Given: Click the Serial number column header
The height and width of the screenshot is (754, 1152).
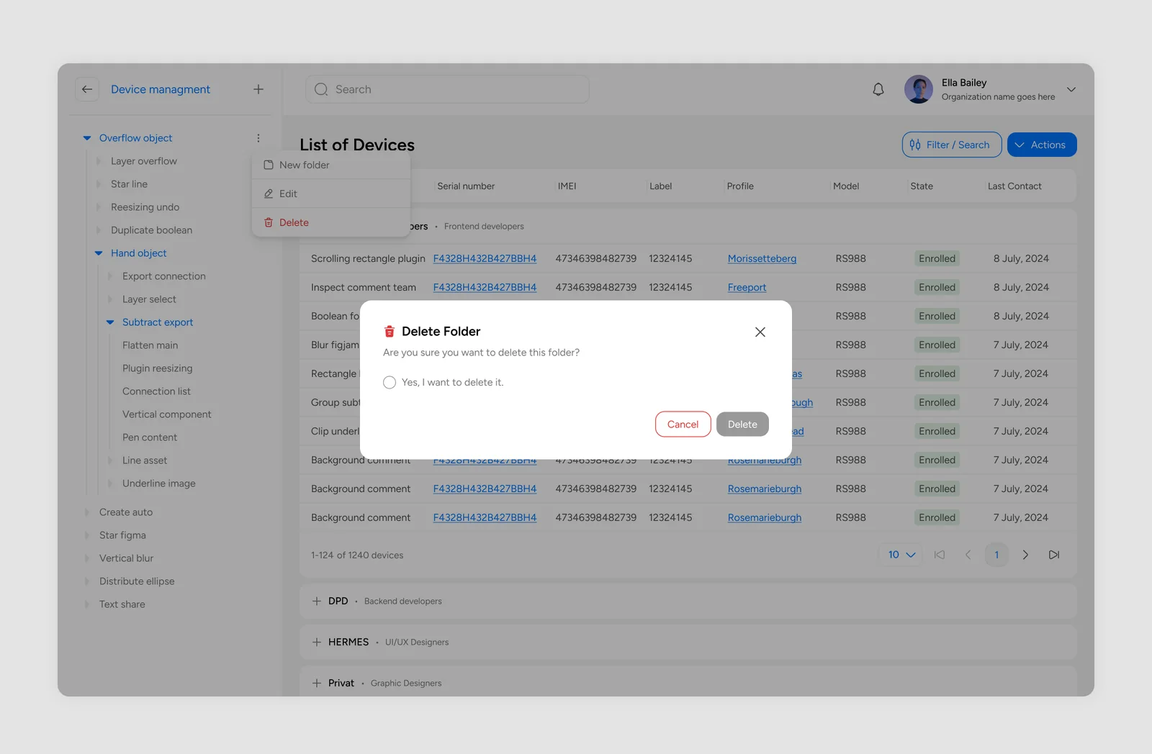Looking at the screenshot, I should (466, 186).
